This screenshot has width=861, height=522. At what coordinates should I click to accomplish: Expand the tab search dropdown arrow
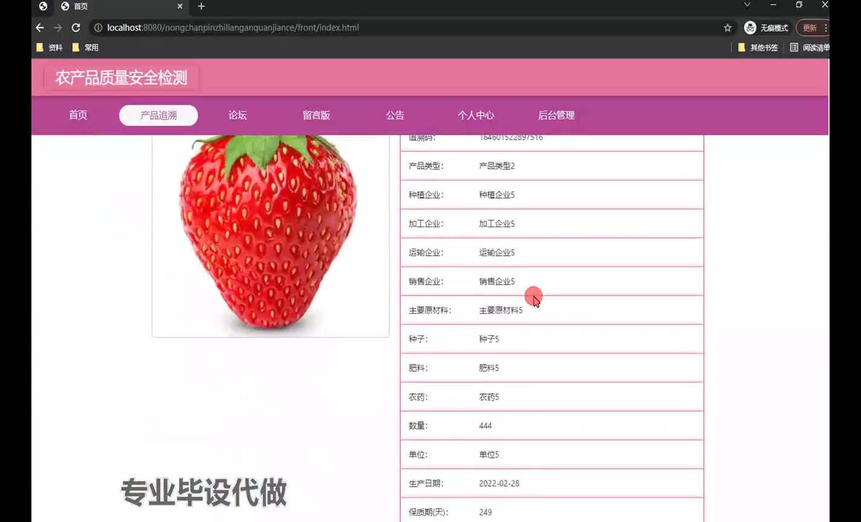(x=747, y=5)
